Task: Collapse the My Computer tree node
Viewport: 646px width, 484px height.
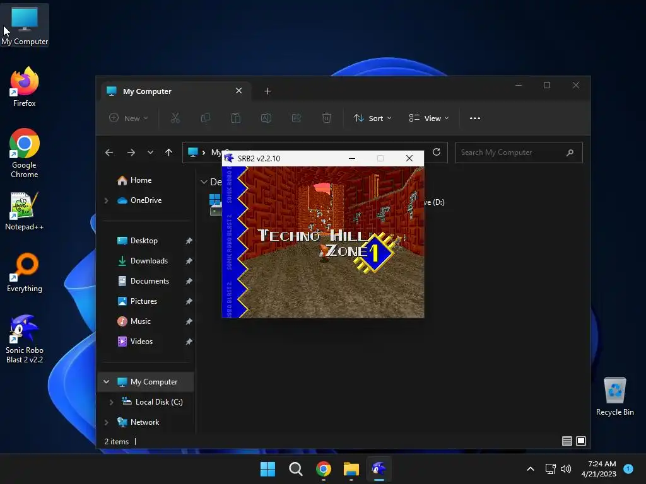Action: [106, 382]
